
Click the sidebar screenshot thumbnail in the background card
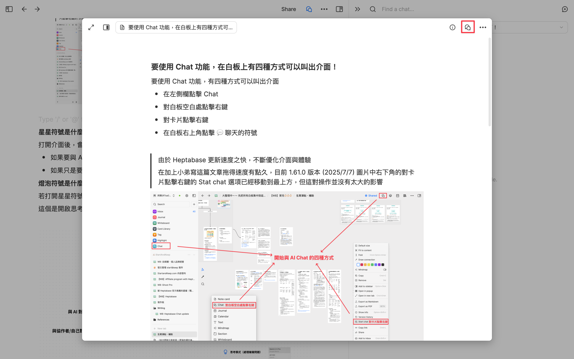point(69,63)
